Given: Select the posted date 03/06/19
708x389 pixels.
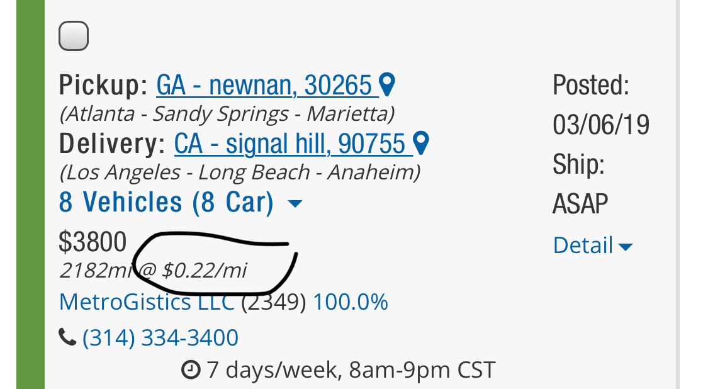Looking at the screenshot, I should [600, 125].
